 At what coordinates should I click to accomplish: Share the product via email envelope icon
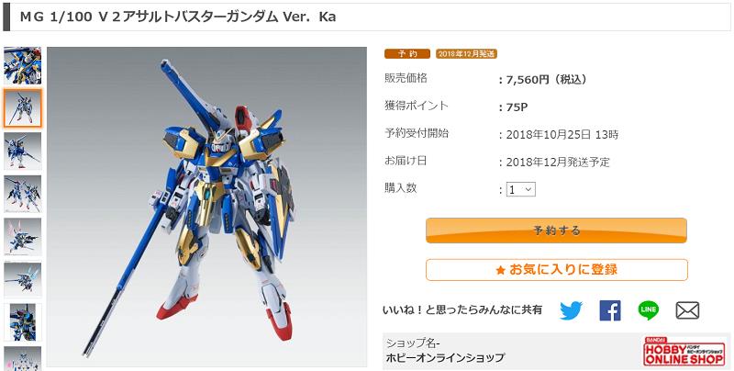click(x=687, y=310)
